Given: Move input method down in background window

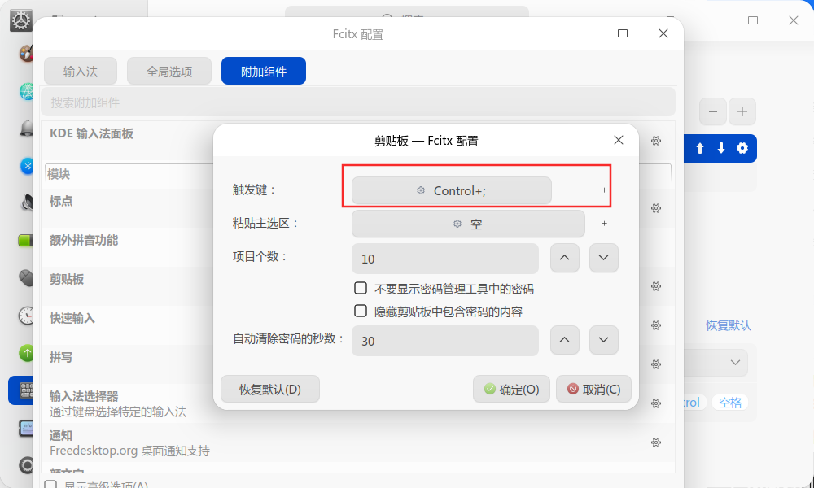Looking at the screenshot, I should tap(721, 148).
